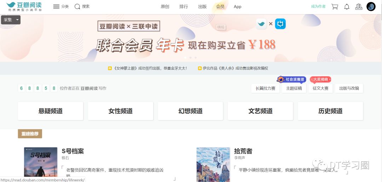The height and width of the screenshot is (182, 382).
Task: Click the 联合会员年卡 banner image
Action: (191, 38)
